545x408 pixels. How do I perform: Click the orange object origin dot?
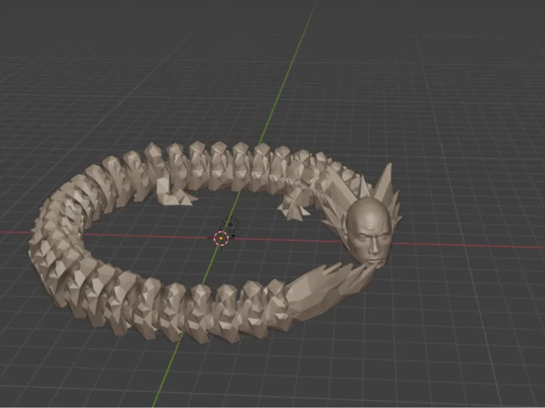tap(221, 239)
